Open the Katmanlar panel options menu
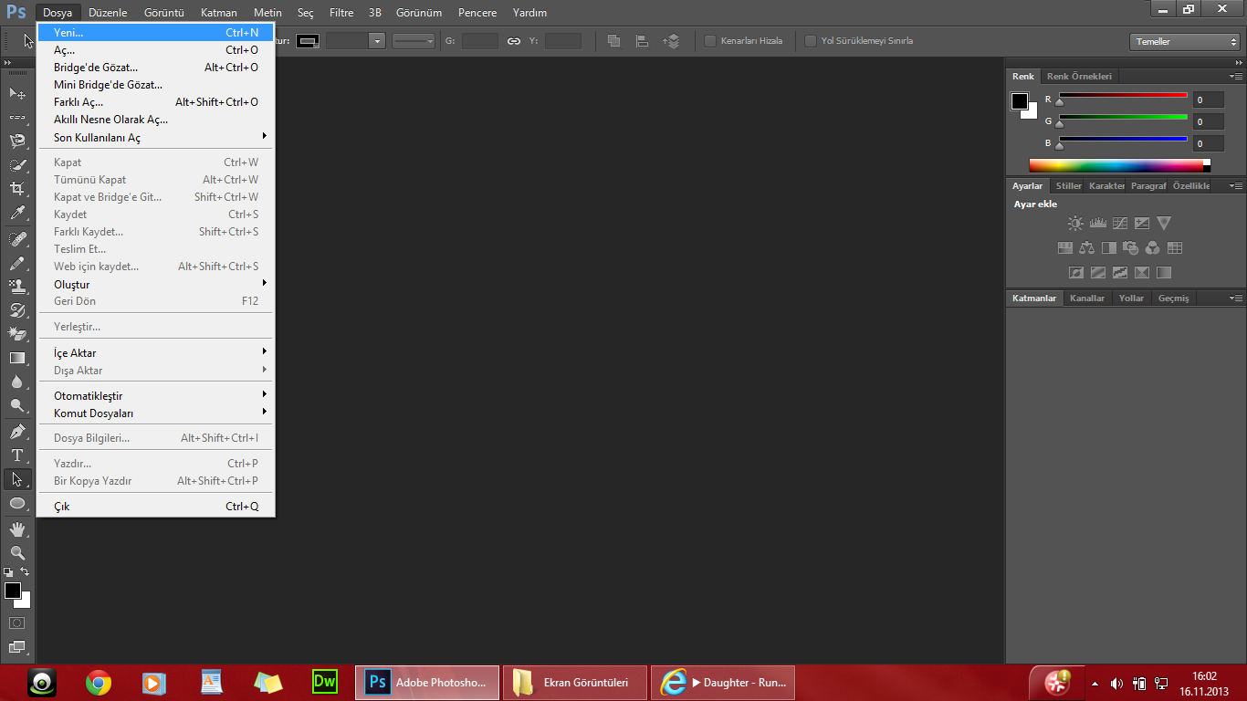This screenshot has height=701, width=1247. click(x=1236, y=298)
